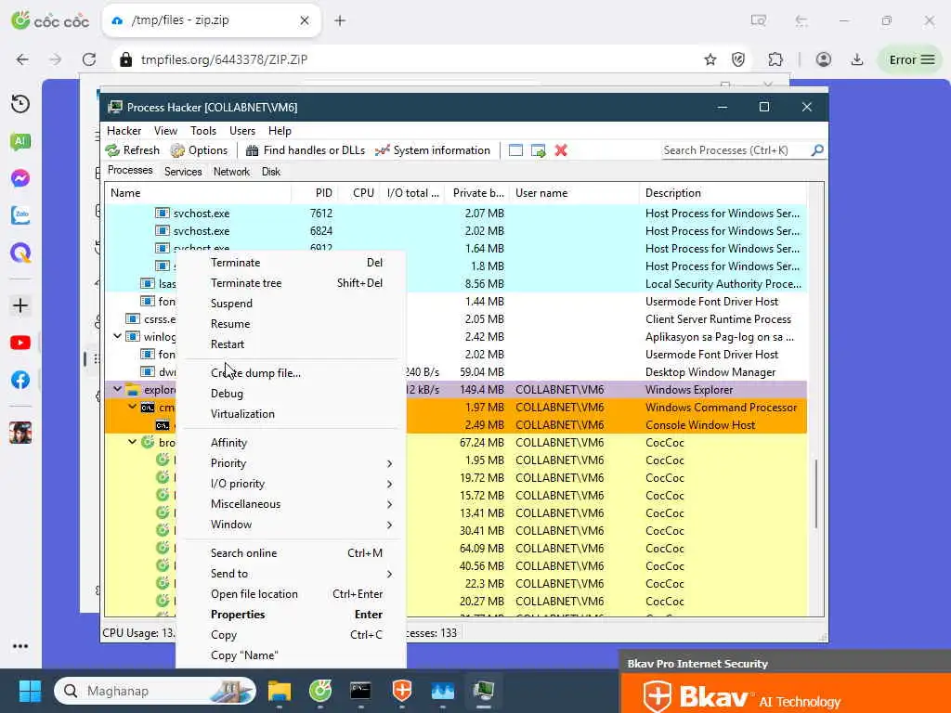Choose Affinity in context menu
951x713 pixels.
(x=291, y=443)
